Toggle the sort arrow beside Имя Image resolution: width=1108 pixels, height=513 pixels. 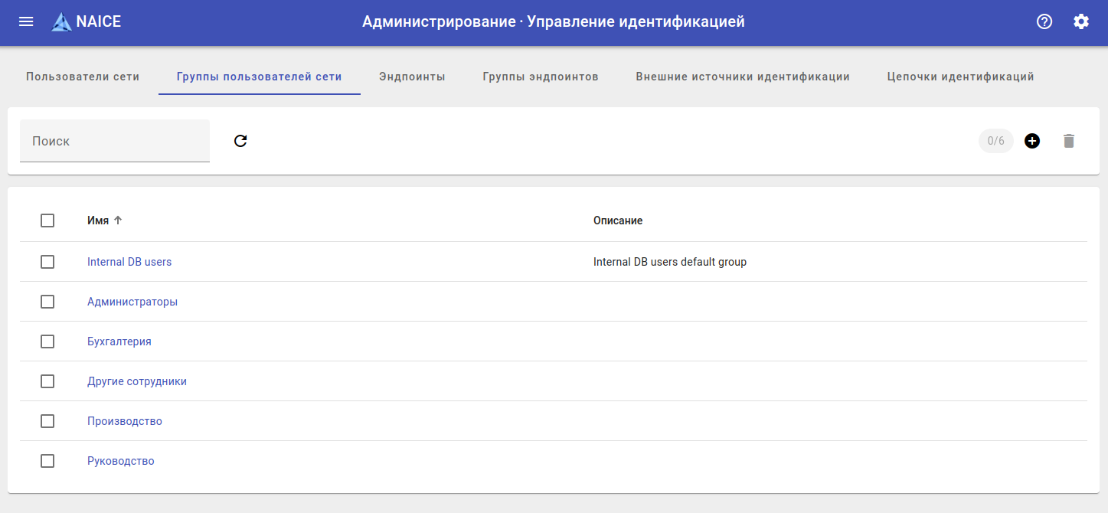tap(118, 221)
